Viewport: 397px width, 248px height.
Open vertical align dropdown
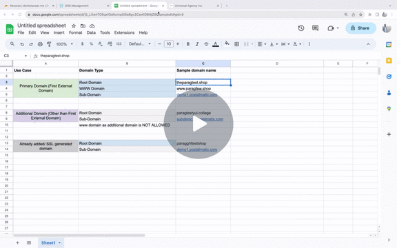tap(274, 44)
